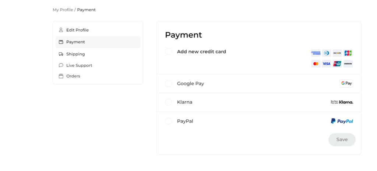This screenshot has height=171, width=377.
Task: Choose the PayPal radio option
Action: 168,121
